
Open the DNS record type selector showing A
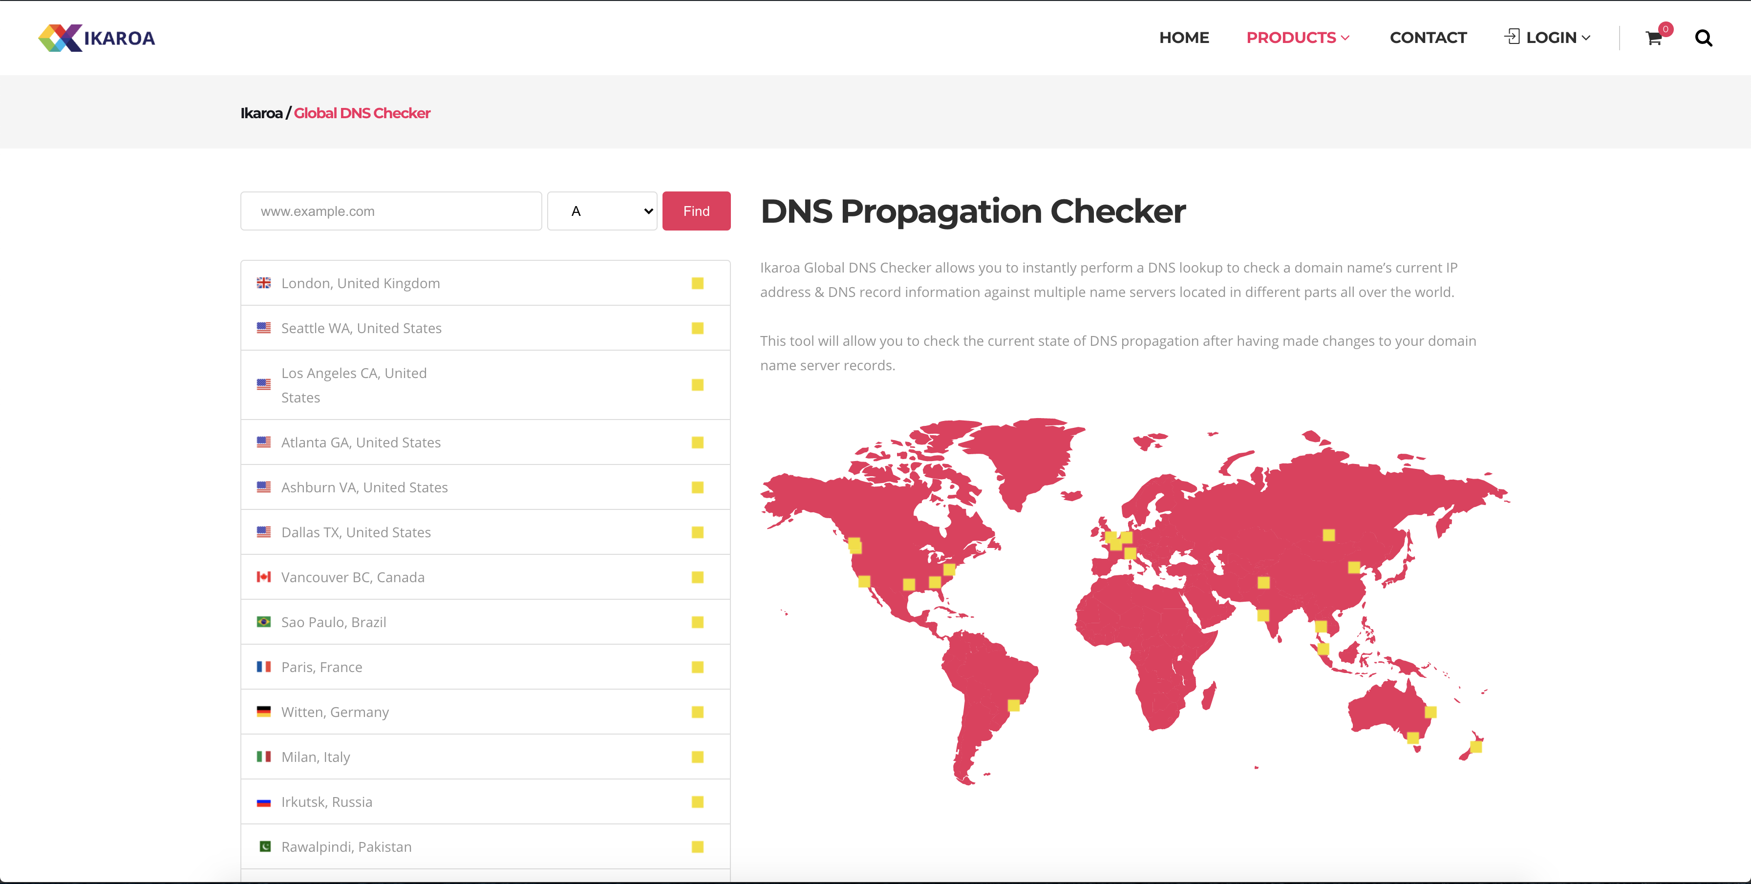click(602, 210)
